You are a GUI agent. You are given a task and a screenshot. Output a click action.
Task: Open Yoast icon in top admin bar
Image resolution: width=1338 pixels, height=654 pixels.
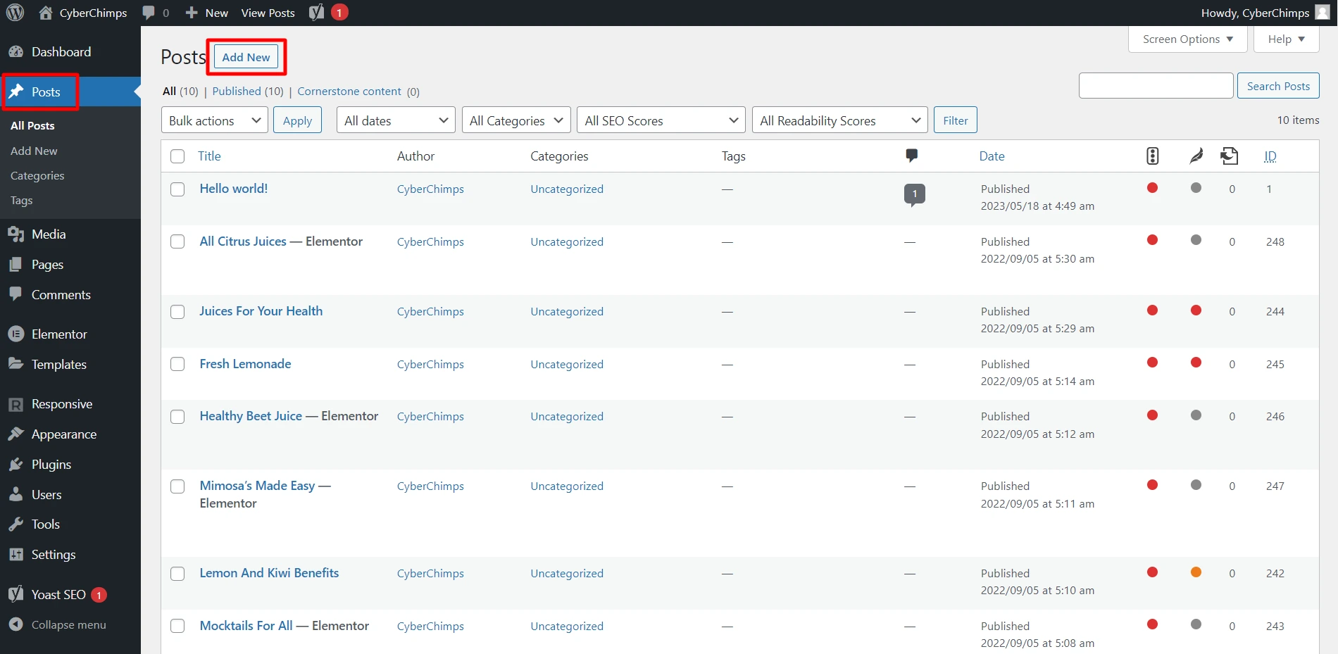[x=317, y=13]
